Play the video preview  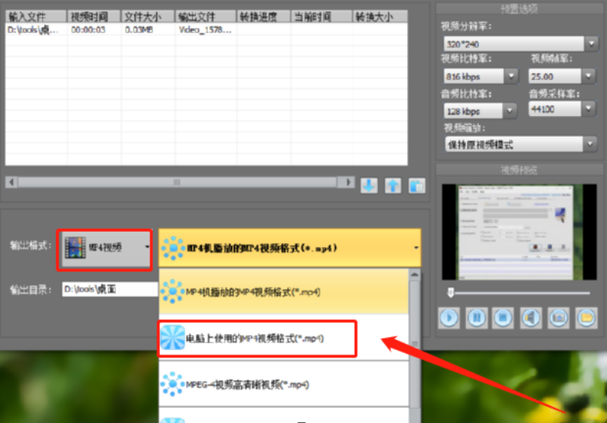(449, 318)
